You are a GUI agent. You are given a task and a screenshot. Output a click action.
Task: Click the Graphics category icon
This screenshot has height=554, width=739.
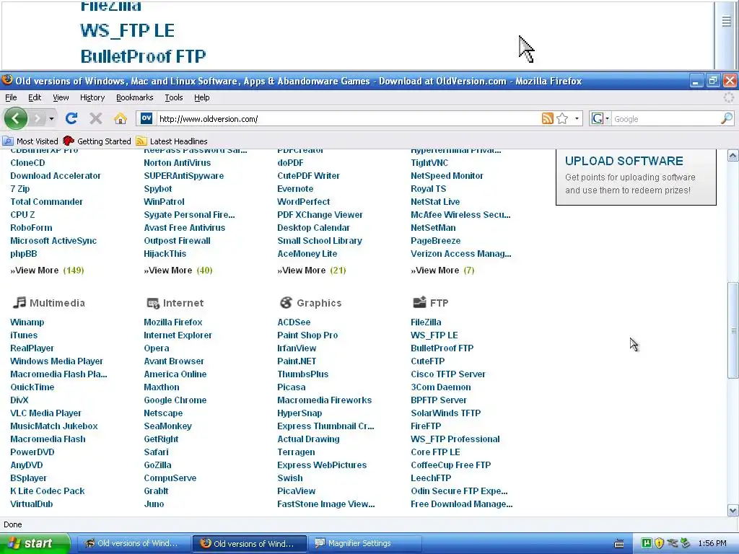tap(286, 302)
